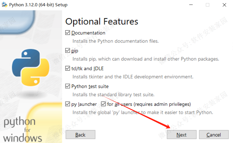Toggle the py launcher checkbox
This screenshot has width=233, height=143.
(68, 104)
